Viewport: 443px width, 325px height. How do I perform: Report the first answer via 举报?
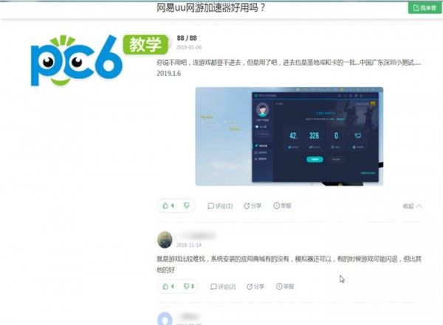(282, 206)
